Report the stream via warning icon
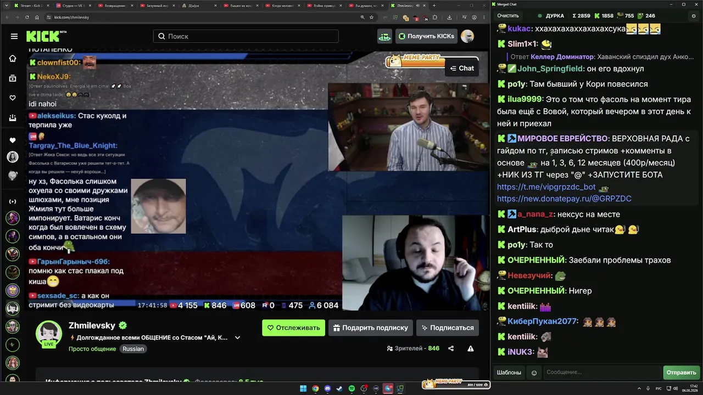 click(x=471, y=348)
